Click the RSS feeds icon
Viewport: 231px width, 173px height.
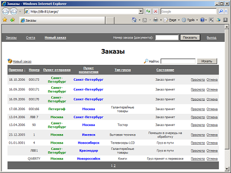[145, 20]
